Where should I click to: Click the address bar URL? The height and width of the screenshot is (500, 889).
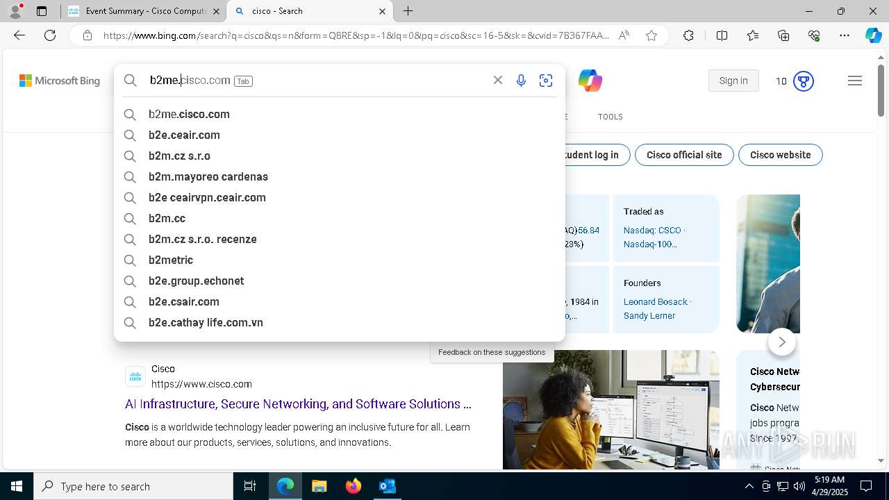click(356, 35)
